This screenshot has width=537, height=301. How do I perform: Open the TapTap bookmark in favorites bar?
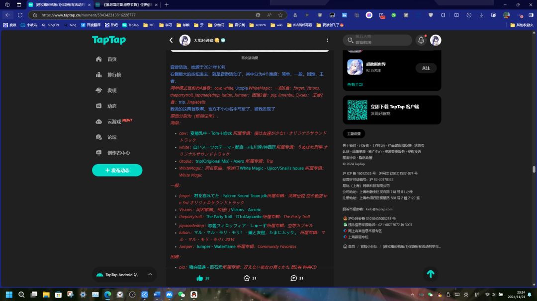[130, 25]
